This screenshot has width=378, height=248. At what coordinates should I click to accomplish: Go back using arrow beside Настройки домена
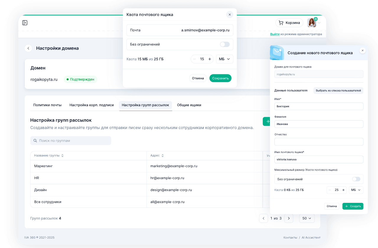28,48
